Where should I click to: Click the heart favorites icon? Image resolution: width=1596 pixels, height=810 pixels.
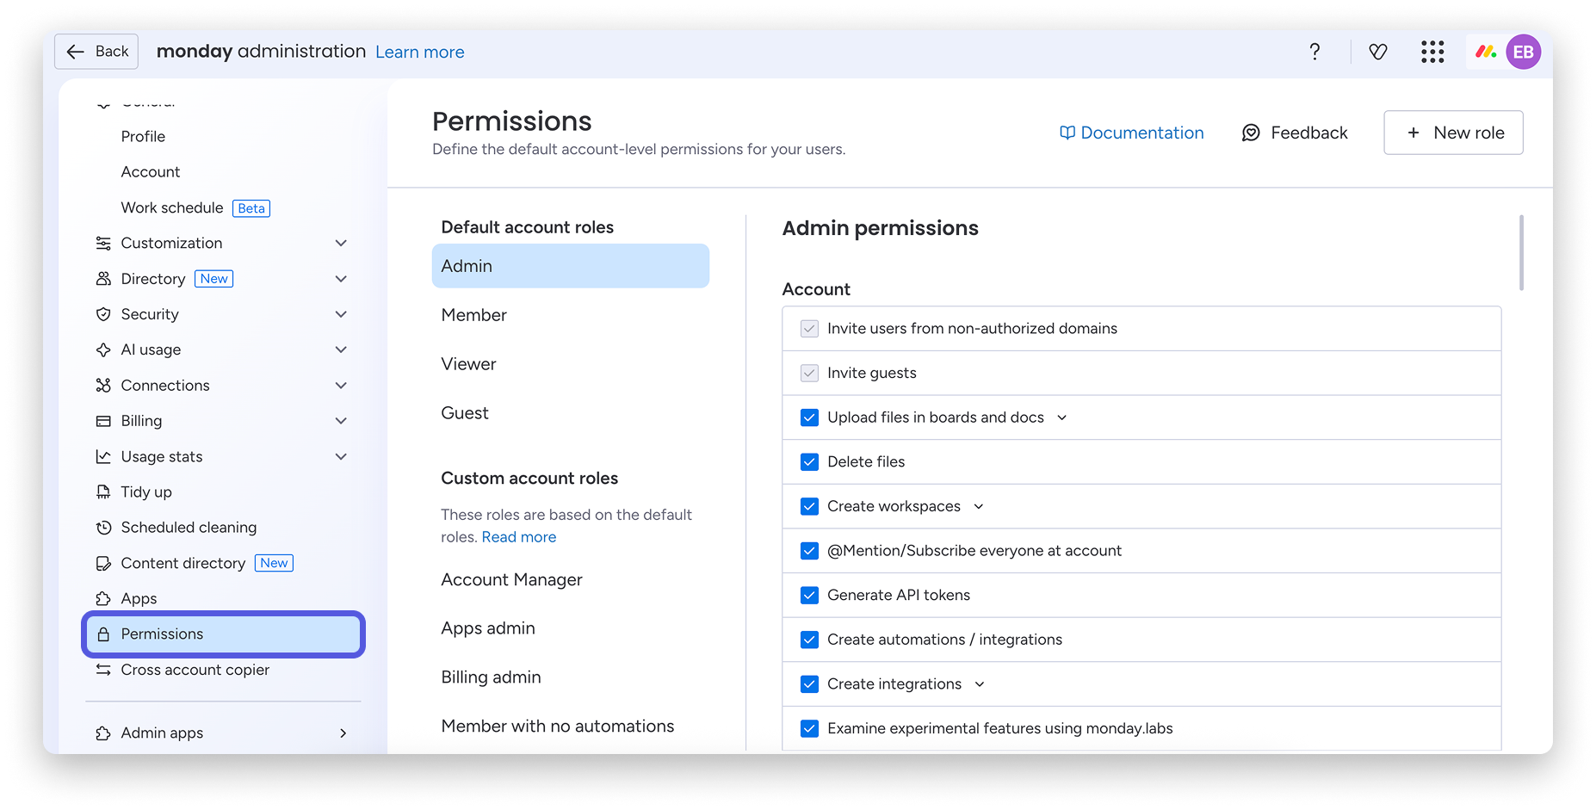(1378, 52)
